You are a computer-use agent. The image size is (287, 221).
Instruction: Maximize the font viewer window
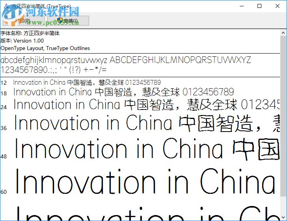point(259,6)
